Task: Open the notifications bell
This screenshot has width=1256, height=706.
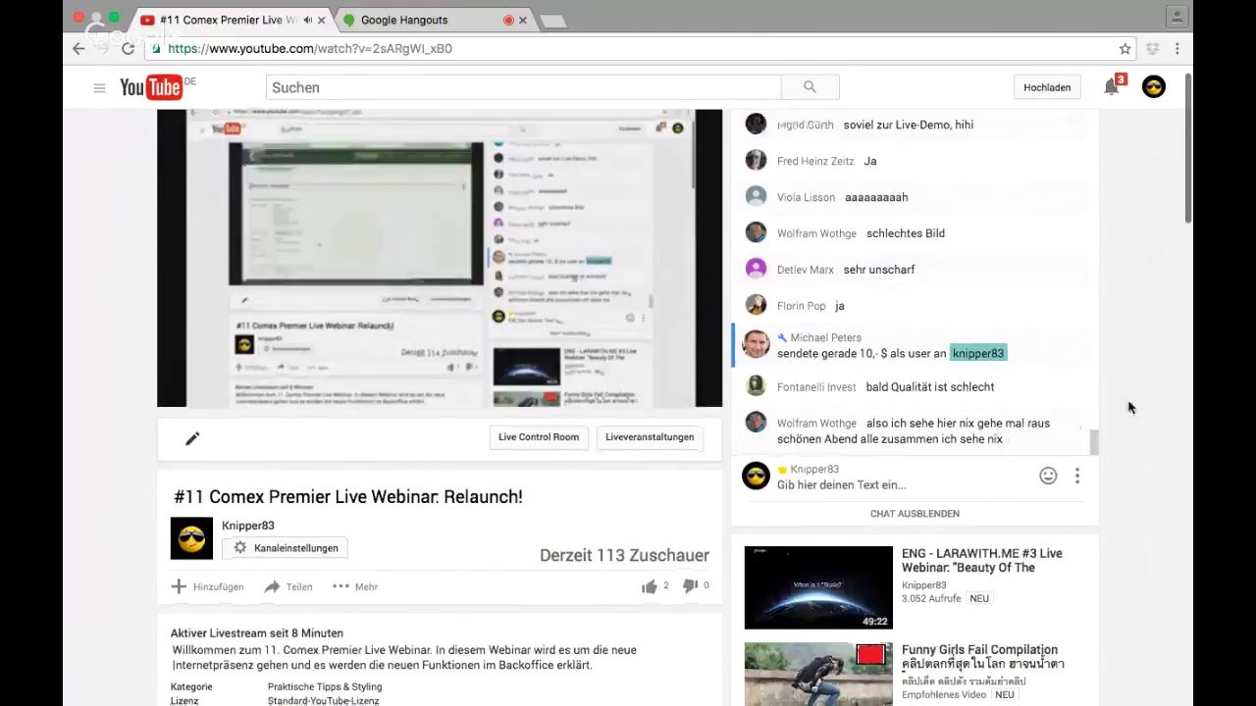Action: coord(1111,87)
